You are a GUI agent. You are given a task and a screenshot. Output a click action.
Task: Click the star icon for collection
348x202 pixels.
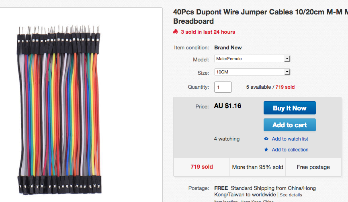266,149
